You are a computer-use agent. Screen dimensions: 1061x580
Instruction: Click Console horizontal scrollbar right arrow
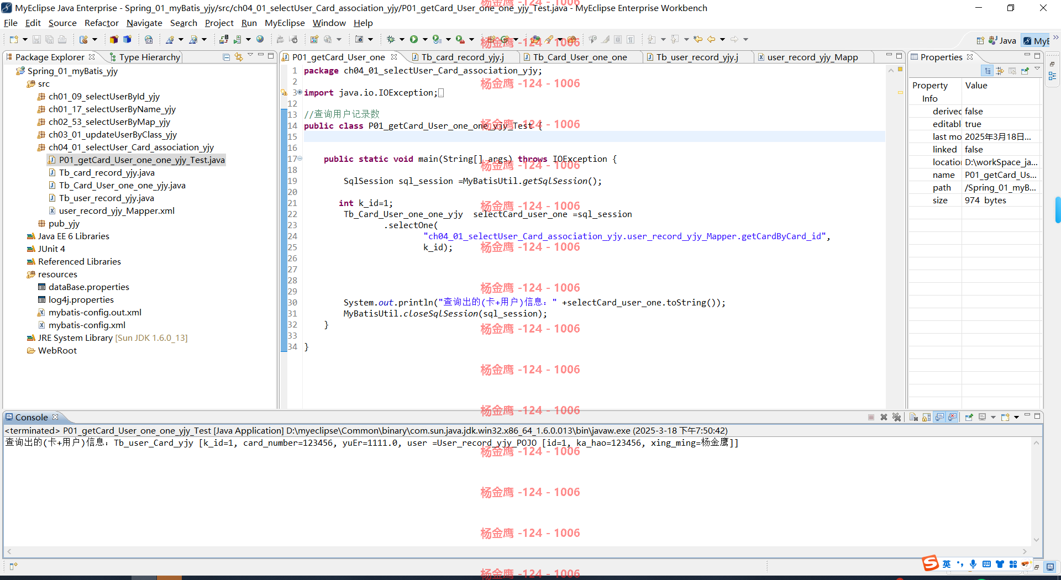click(1025, 551)
